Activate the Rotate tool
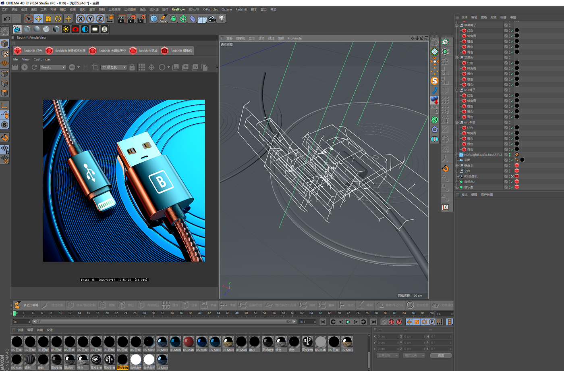The width and height of the screenshot is (564, 371). click(x=58, y=19)
